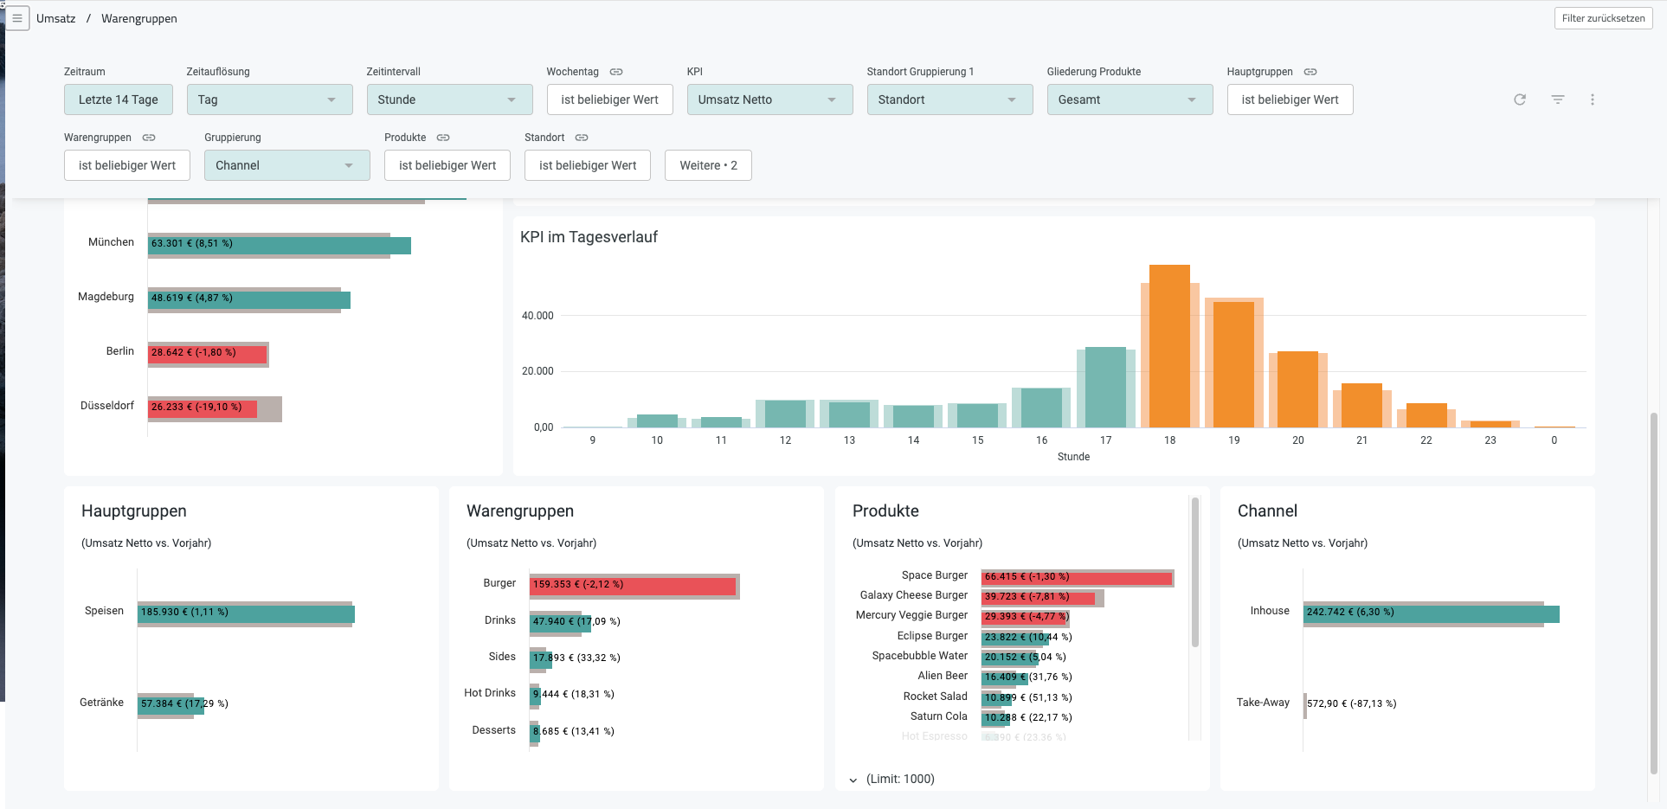Click the orange bar for hour 19
The image size is (1667, 809).
tap(1233, 364)
